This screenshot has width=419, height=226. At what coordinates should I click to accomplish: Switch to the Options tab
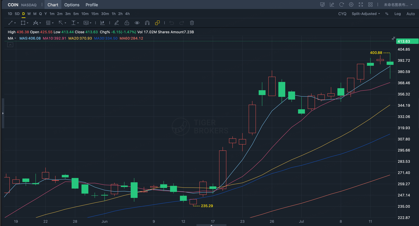(72, 5)
